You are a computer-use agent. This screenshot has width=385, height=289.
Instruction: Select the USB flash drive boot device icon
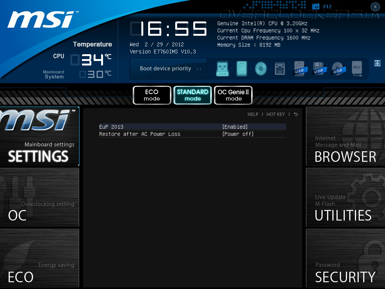pos(223,68)
